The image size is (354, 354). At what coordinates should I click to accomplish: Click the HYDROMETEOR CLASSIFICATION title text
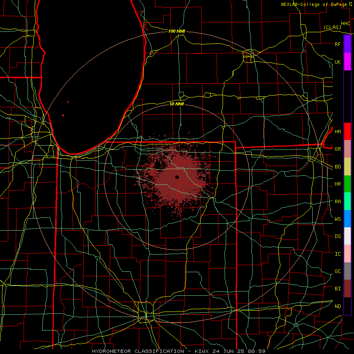pos(138,351)
